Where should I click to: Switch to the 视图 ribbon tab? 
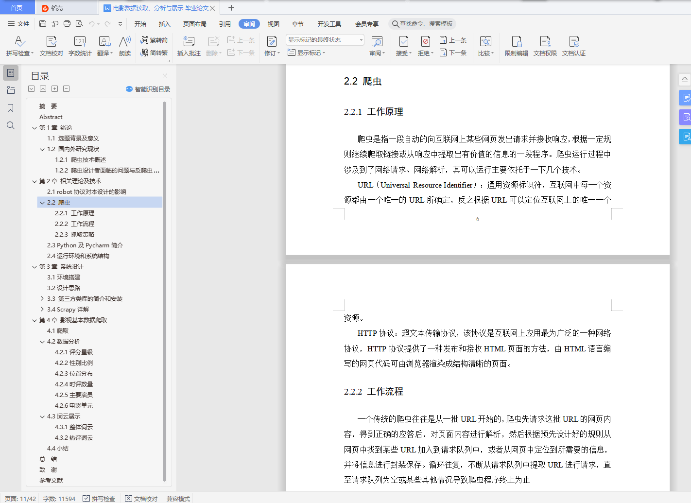coord(274,24)
